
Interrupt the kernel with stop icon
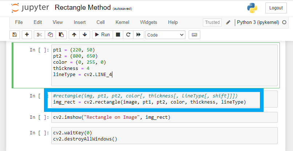coord(118,35)
